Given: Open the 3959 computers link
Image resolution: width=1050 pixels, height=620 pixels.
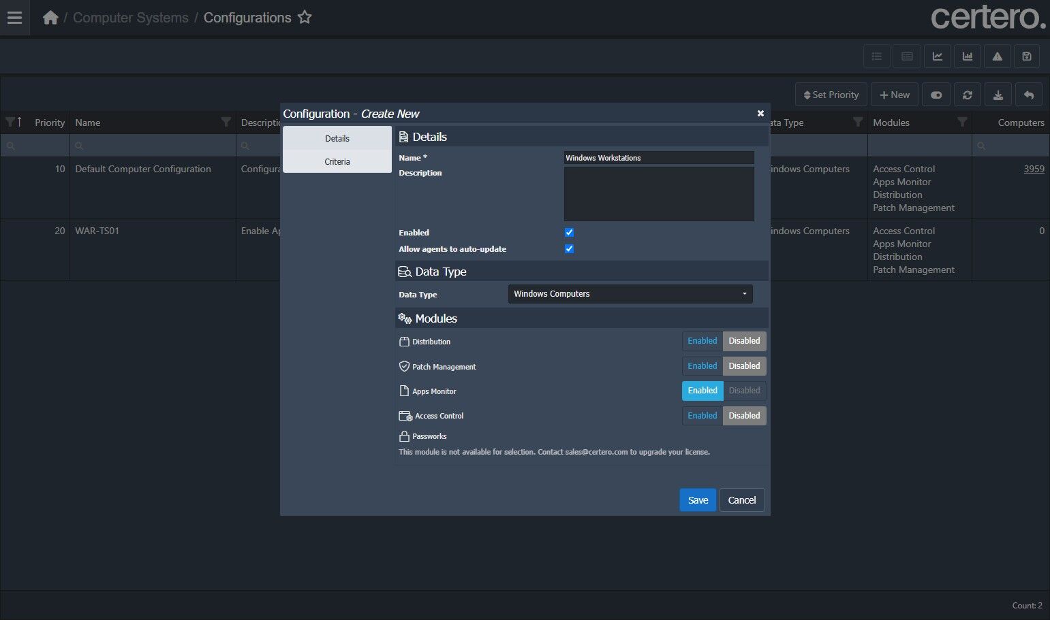Looking at the screenshot, I should coord(1034,169).
